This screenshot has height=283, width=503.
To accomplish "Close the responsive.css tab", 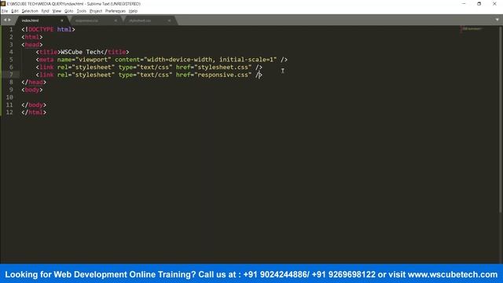I will pyautogui.click(x=116, y=20).
